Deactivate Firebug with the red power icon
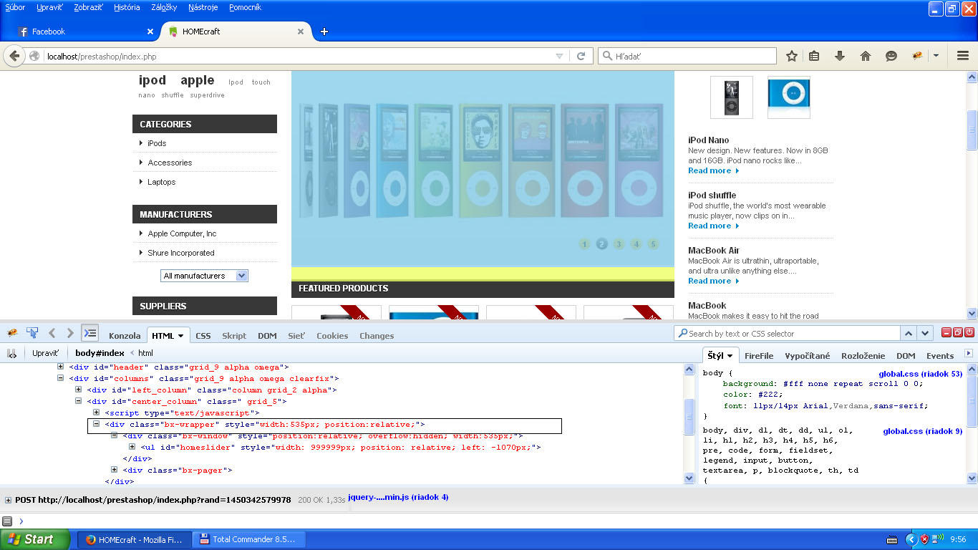The height and width of the screenshot is (550, 978). 969,332
